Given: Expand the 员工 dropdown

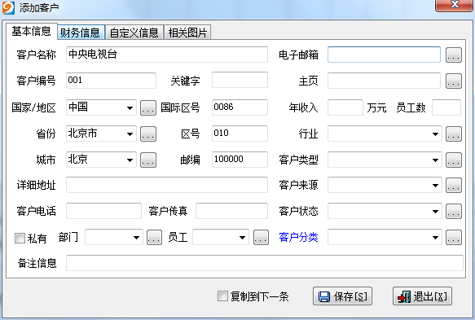Looking at the screenshot, I should (x=242, y=237).
